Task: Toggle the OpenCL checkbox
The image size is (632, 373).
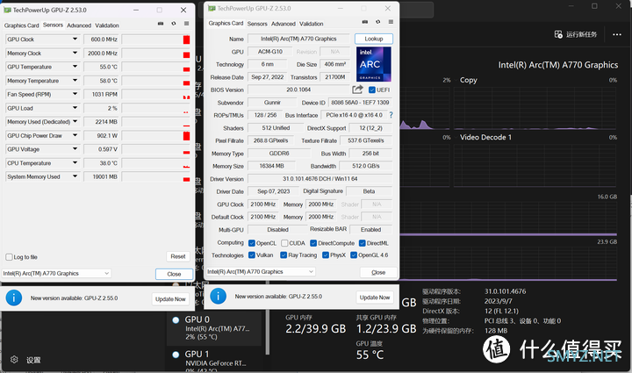Action: pyautogui.click(x=252, y=243)
